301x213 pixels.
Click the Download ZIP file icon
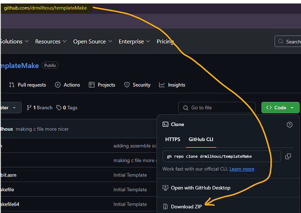[x=165, y=206]
